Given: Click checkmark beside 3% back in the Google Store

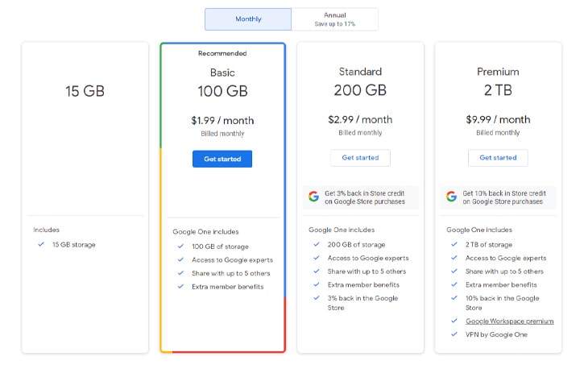Looking at the screenshot, I should 317,298.
